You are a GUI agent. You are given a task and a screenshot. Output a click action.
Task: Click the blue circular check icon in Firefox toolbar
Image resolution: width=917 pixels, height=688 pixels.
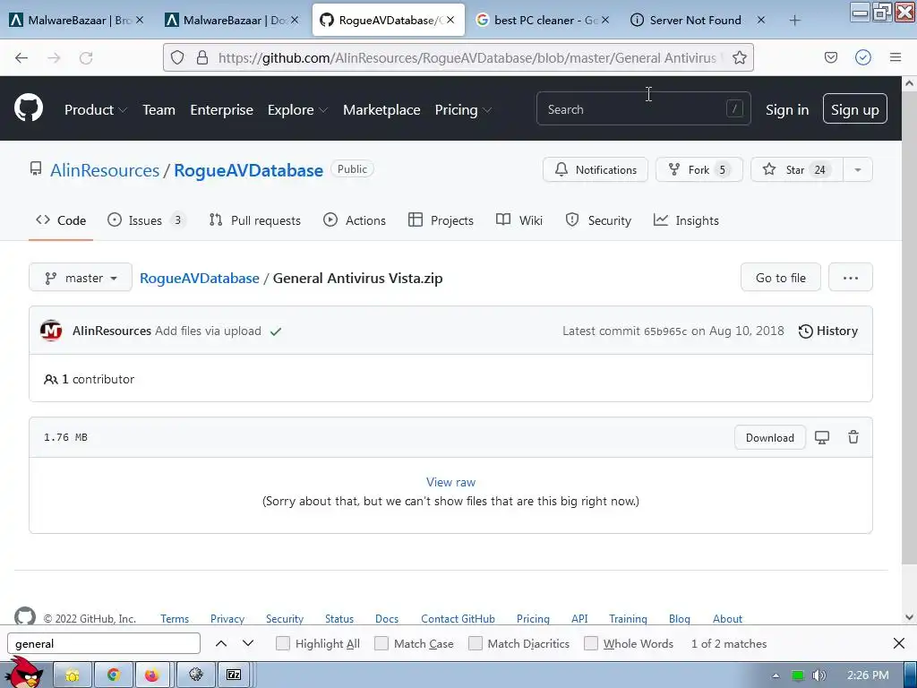click(x=863, y=57)
